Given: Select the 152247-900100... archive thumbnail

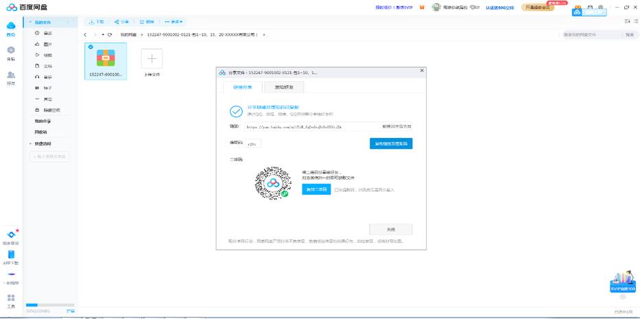Looking at the screenshot, I should tap(106, 61).
